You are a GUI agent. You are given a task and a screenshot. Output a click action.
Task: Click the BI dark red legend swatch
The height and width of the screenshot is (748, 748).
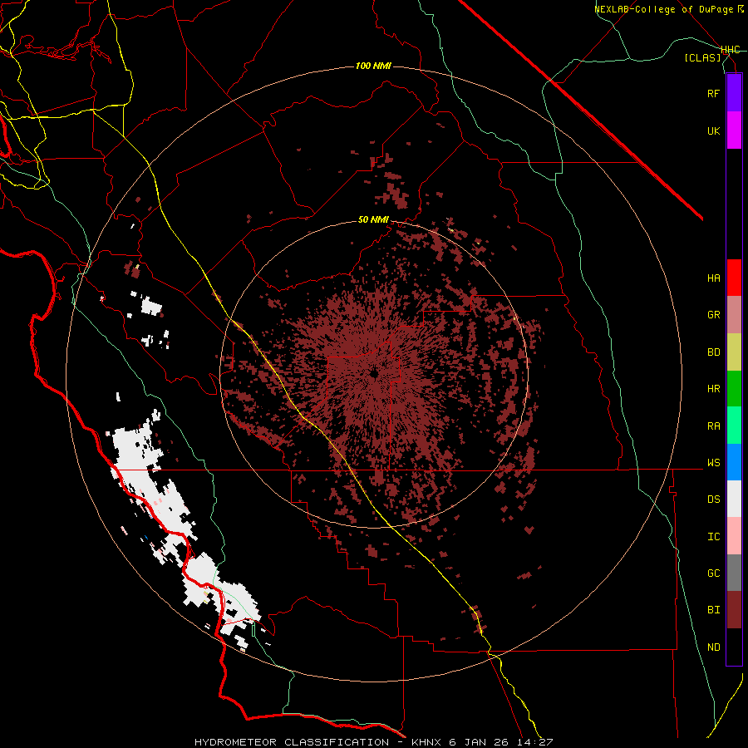tap(734, 610)
